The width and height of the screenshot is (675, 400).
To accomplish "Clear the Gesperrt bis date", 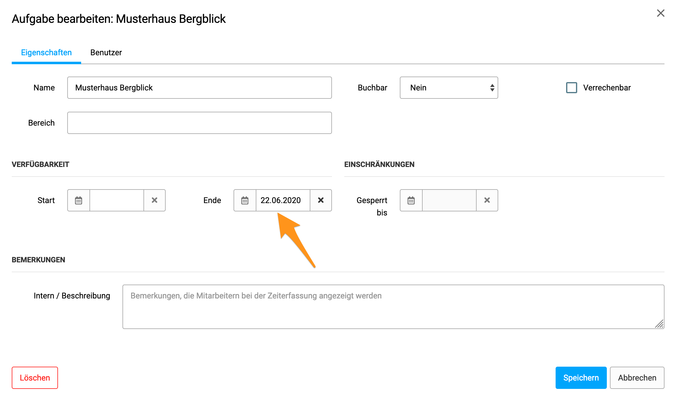I will [487, 200].
